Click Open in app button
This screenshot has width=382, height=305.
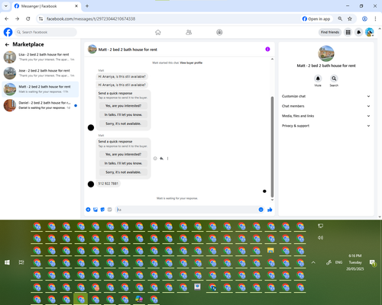click(x=316, y=19)
